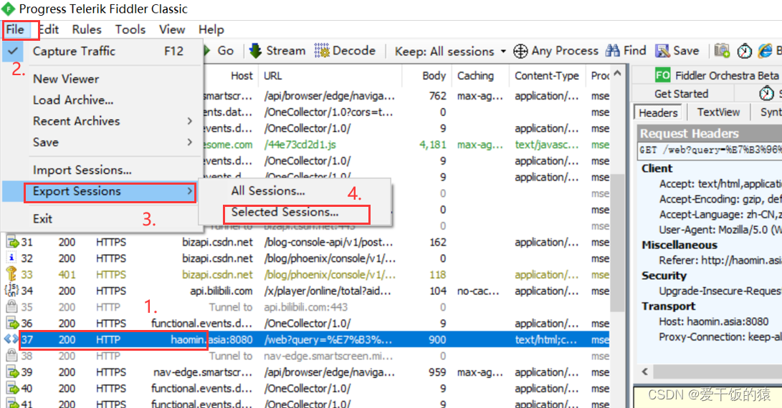This screenshot has height=408, width=782.
Task: Click the Find binoculars icon
Action: [x=612, y=51]
